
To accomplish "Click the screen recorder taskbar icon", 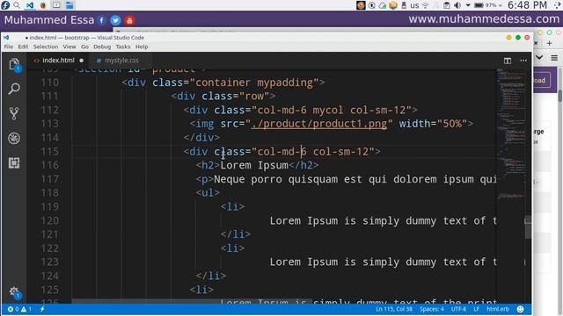I will coord(56,5).
